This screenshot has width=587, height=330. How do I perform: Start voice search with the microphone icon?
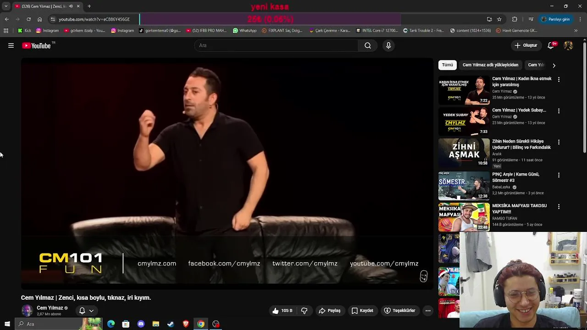click(x=388, y=45)
